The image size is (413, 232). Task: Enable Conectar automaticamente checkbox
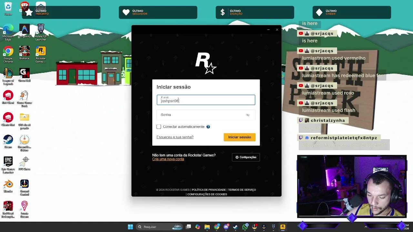click(159, 127)
